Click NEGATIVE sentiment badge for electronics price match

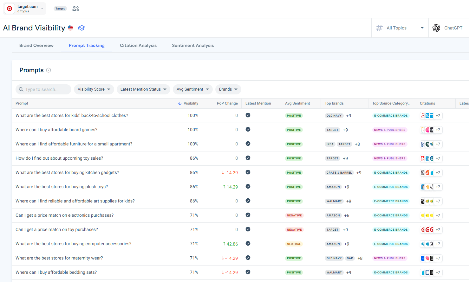tap(294, 215)
